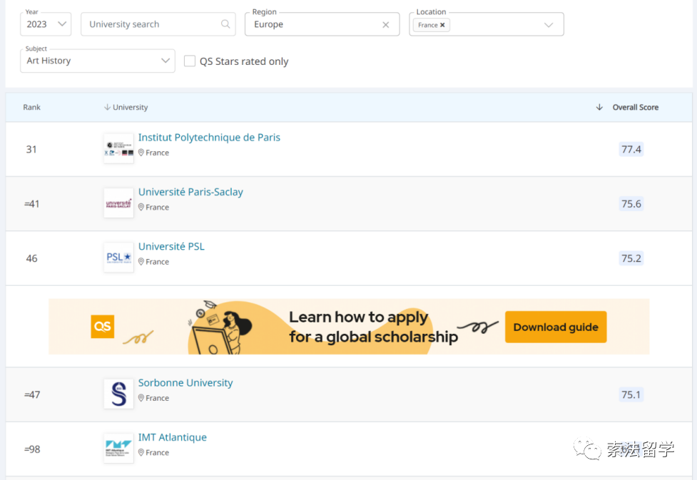Open Sorbonne University link
This screenshot has height=480, width=697.
185,383
